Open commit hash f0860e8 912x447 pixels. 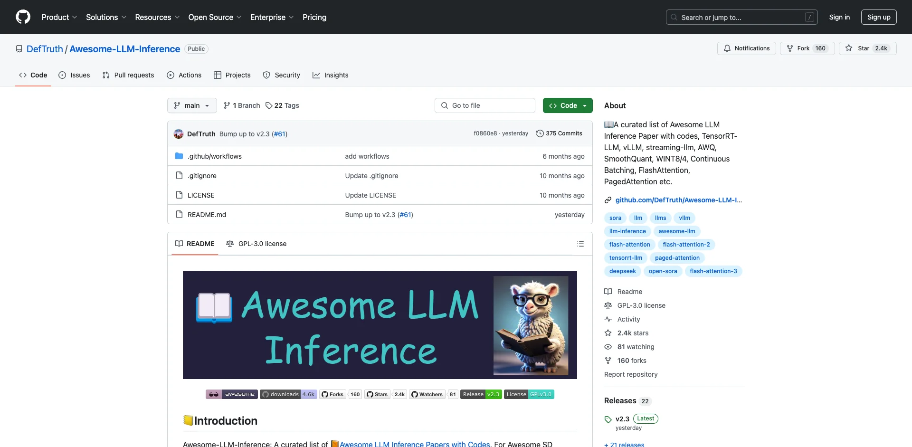click(x=485, y=133)
